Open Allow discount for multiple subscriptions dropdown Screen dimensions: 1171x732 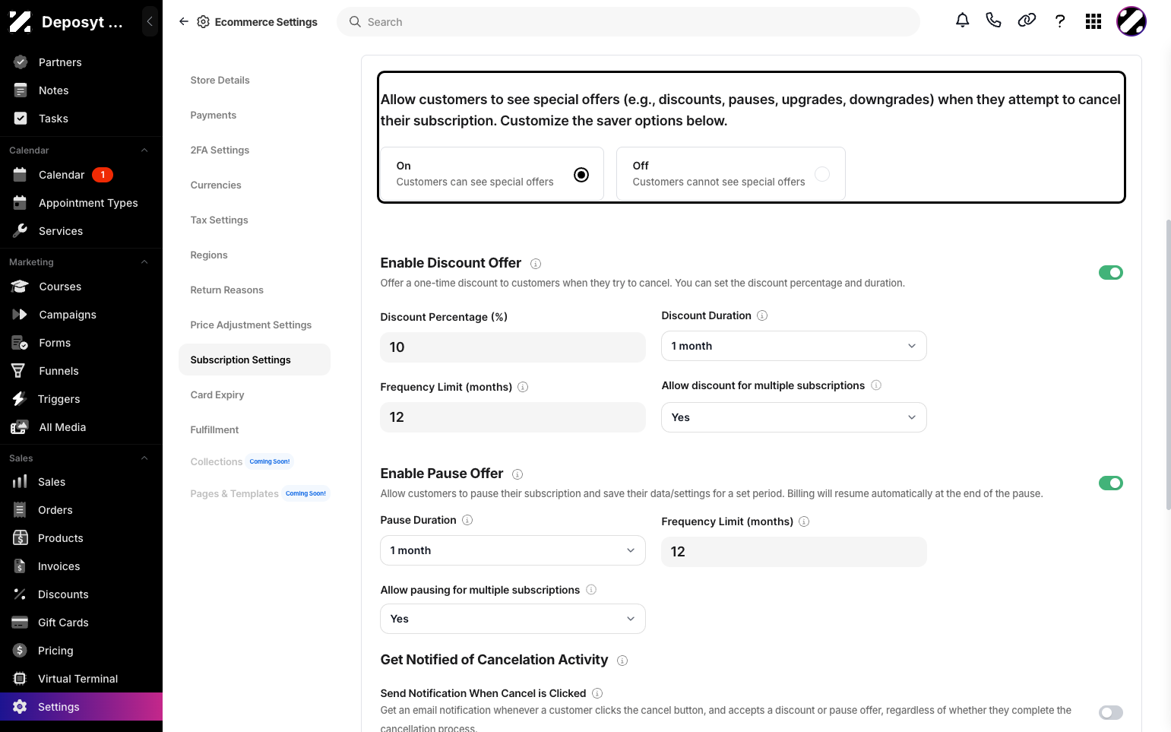[x=794, y=417]
